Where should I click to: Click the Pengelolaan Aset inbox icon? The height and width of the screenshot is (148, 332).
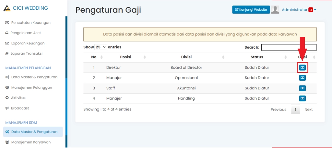[7, 33]
